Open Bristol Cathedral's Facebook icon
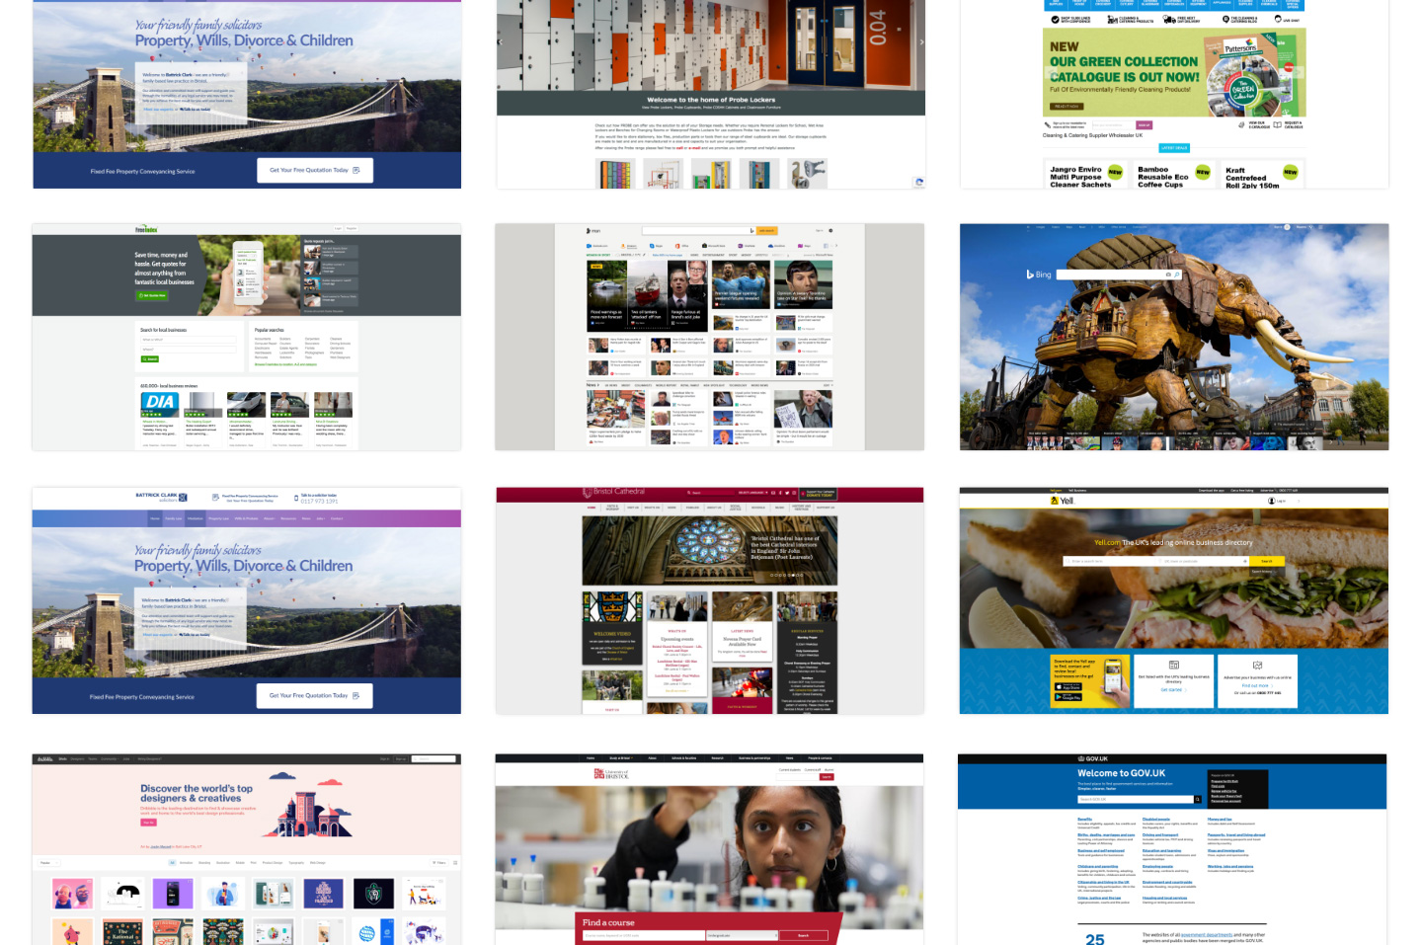 pyautogui.click(x=780, y=493)
